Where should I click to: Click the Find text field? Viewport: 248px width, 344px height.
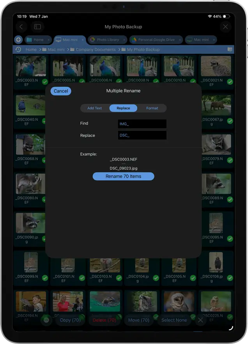(142, 124)
